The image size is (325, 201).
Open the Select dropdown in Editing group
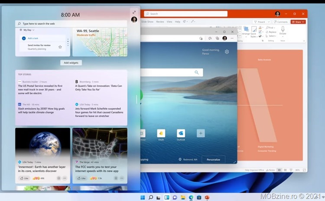(x=271, y=36)
